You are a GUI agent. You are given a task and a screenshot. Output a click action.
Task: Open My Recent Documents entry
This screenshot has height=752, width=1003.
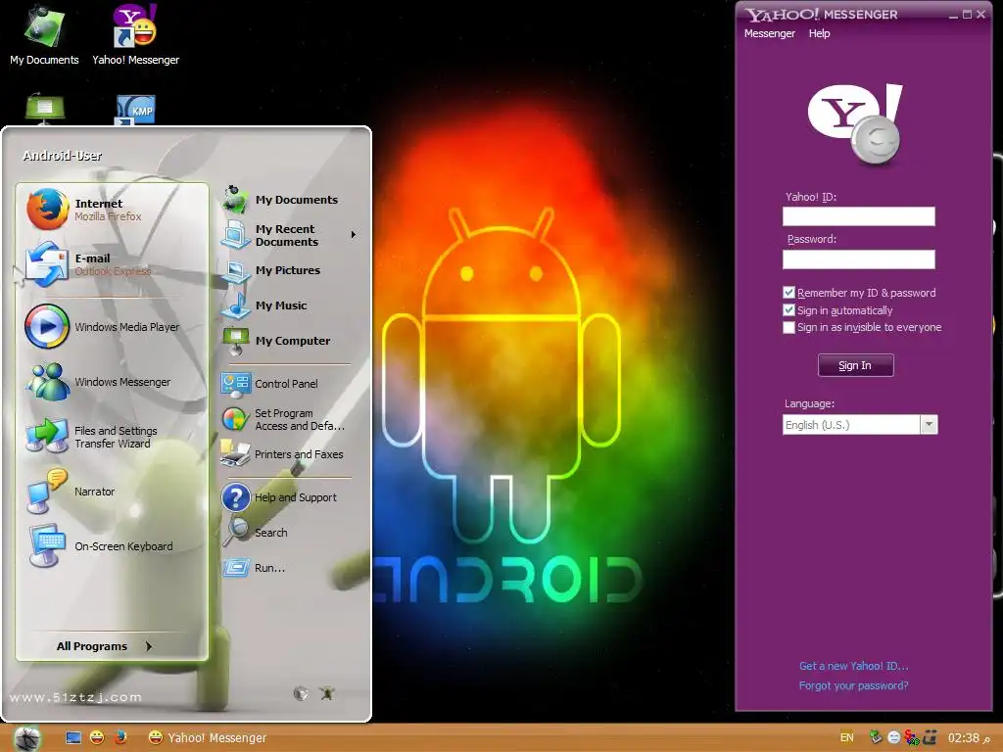coord(287,235)
